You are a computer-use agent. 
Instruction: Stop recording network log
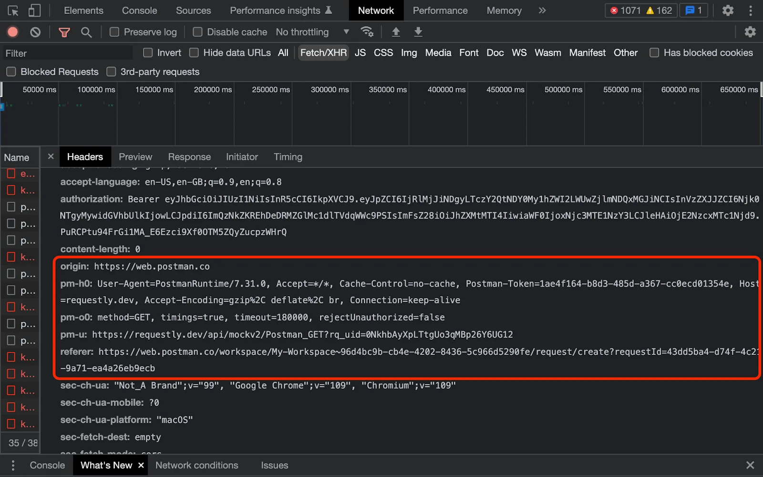pyautogui.click(x=13, y=32)
